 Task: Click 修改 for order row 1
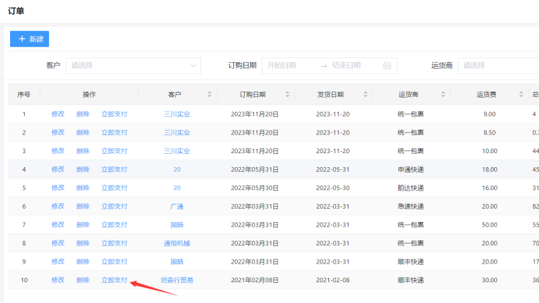click(58, 114)
